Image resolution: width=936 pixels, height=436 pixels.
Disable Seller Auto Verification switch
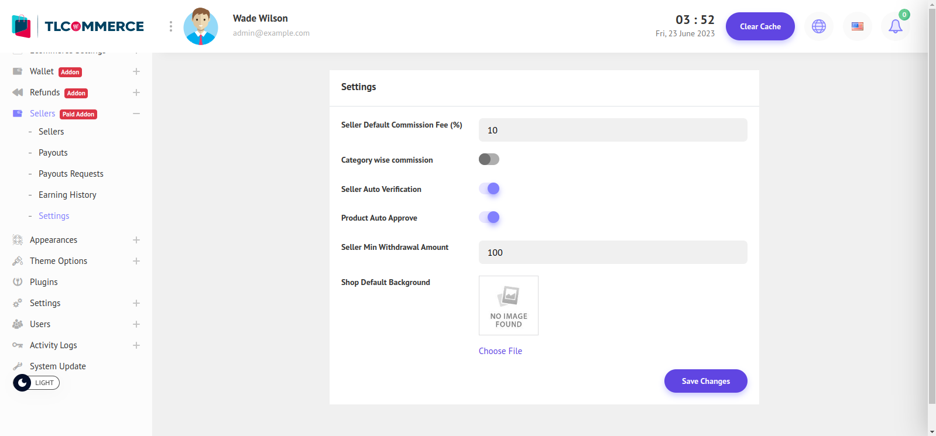point(489,188)
